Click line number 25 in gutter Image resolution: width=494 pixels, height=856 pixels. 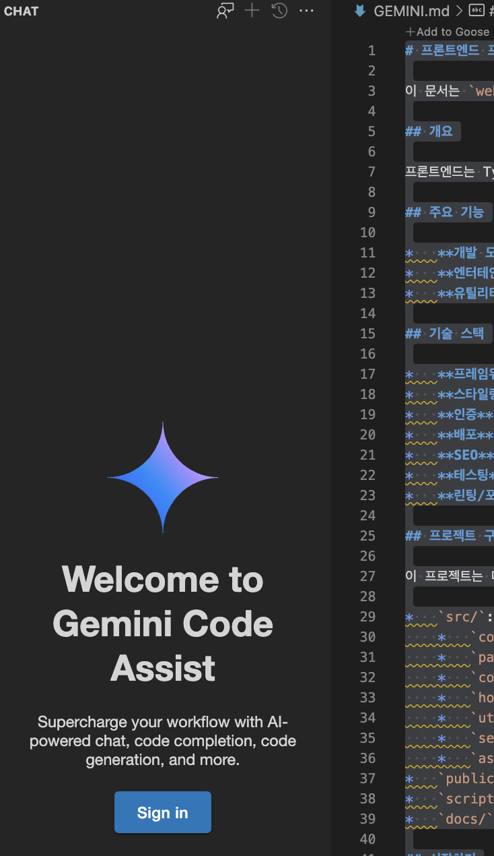[367, 536]
